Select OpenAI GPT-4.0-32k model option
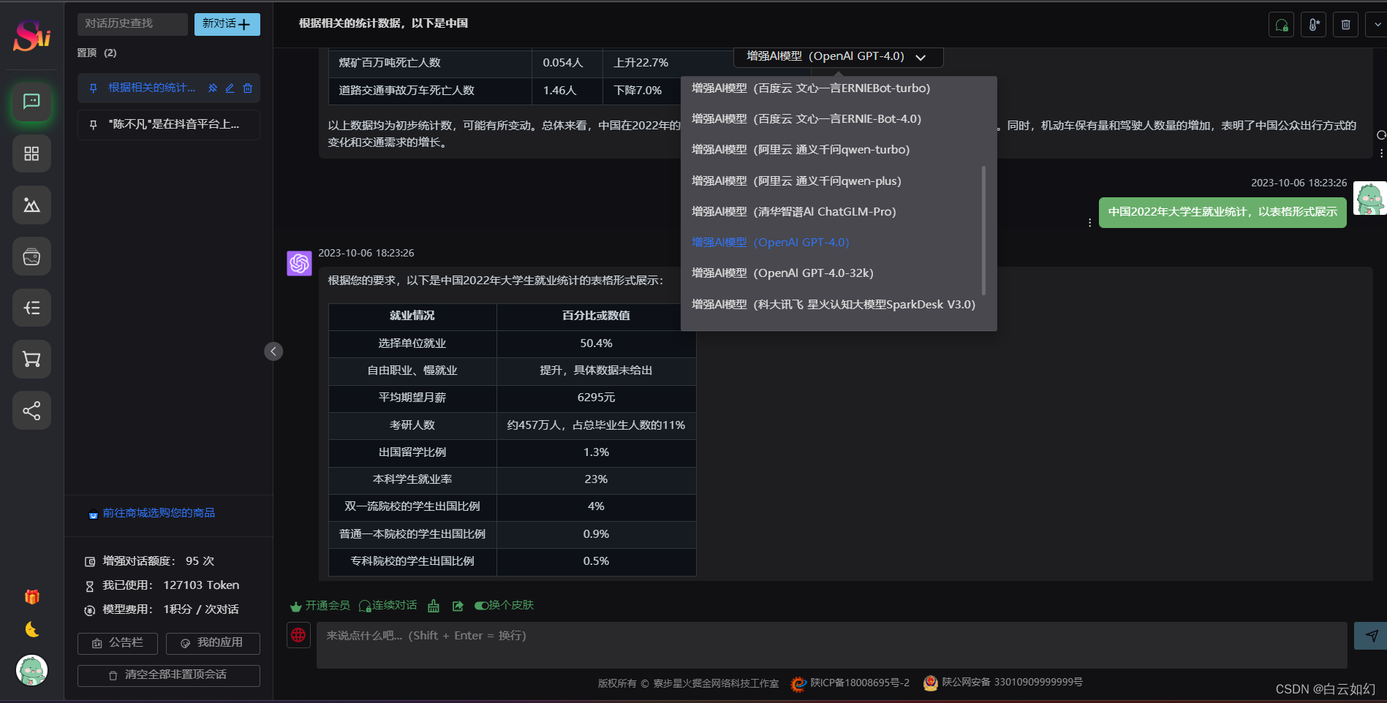Image resolution: width=1387 pixels, height=703 pixels. tap(839, 273)
